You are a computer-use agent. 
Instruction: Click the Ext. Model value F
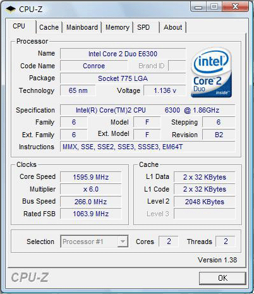click(x=147, y=134)
